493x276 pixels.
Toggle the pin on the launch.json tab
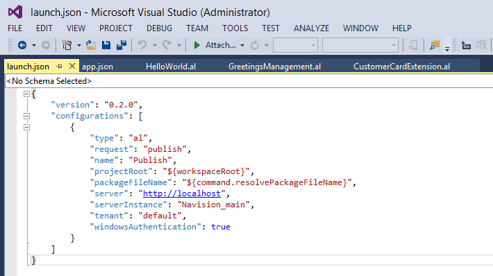59,67
